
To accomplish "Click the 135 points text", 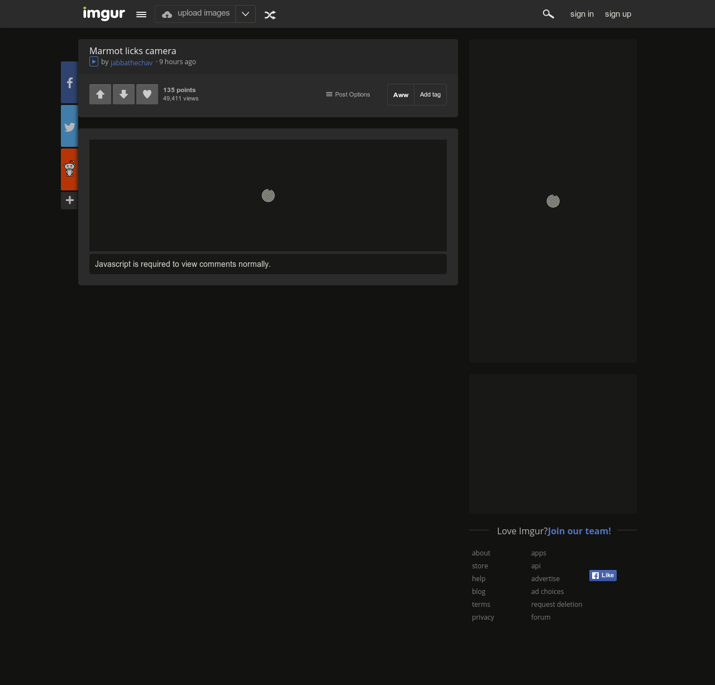I will pos(179,90).
